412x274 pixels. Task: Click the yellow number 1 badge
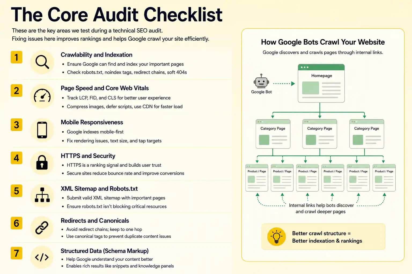[x=16, y=57]
